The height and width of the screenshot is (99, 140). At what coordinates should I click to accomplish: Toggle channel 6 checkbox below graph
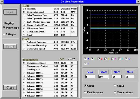click(126, 59)
